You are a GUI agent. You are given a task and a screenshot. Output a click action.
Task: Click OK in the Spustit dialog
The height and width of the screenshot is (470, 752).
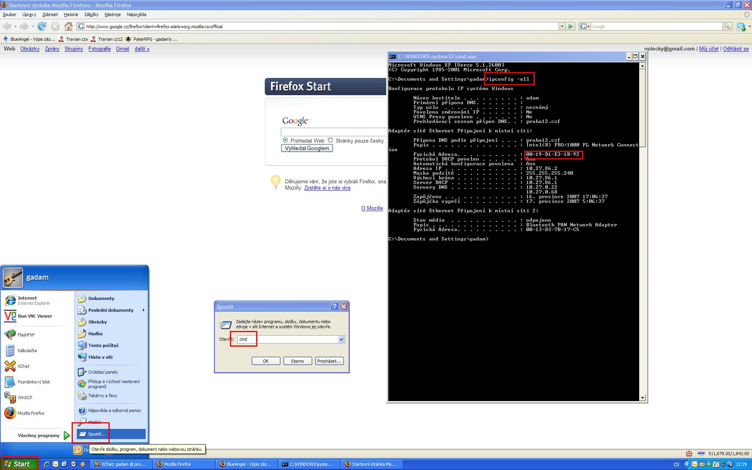[x=266, y=361]
